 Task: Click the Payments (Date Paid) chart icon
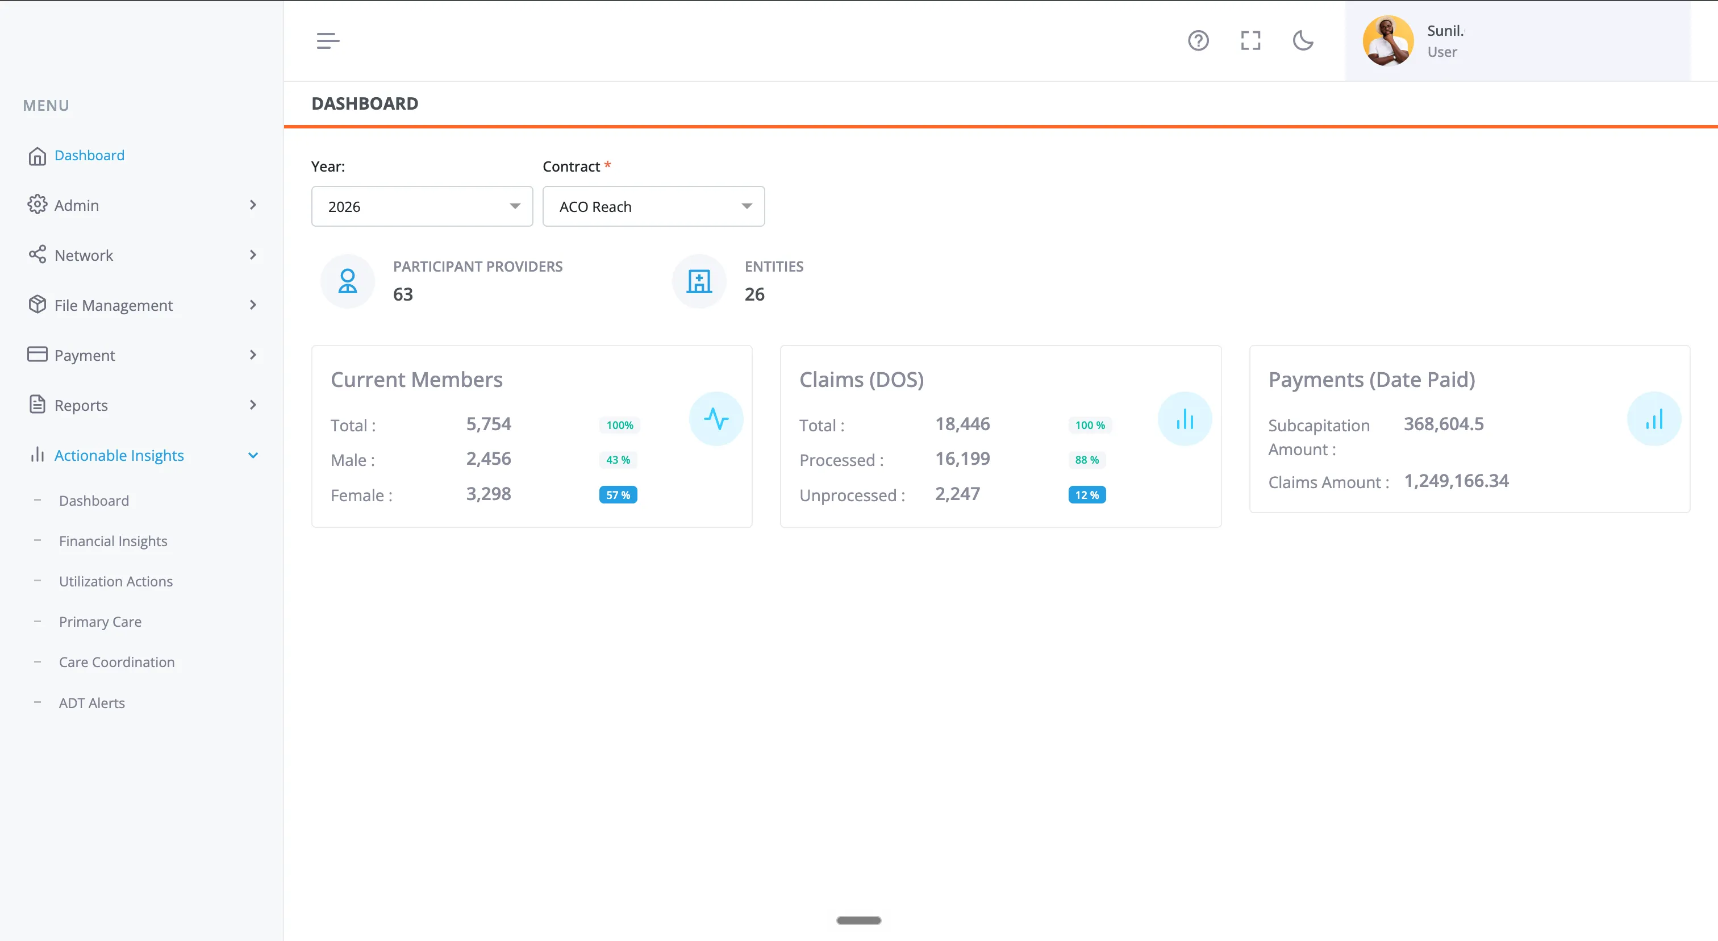coord(1654,419)
